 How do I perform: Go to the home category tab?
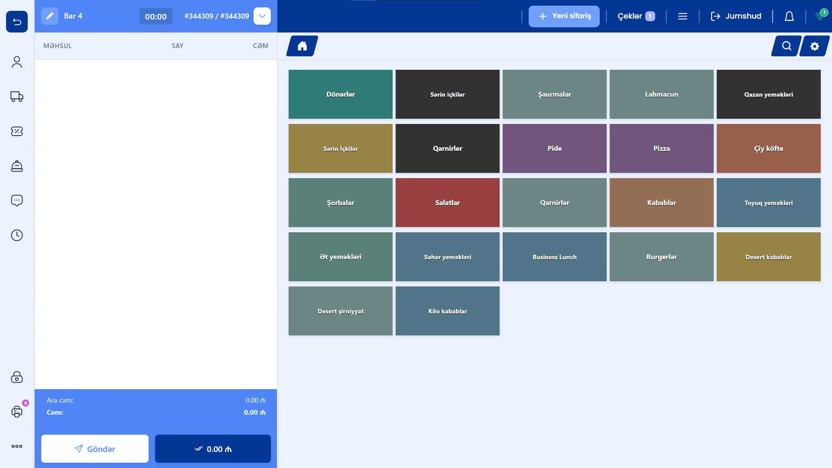click(302, 46)
